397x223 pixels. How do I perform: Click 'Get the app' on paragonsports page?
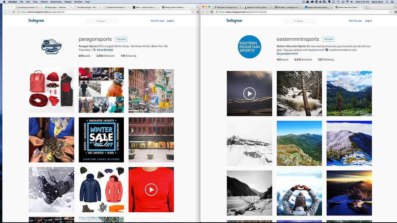[157, 21]
